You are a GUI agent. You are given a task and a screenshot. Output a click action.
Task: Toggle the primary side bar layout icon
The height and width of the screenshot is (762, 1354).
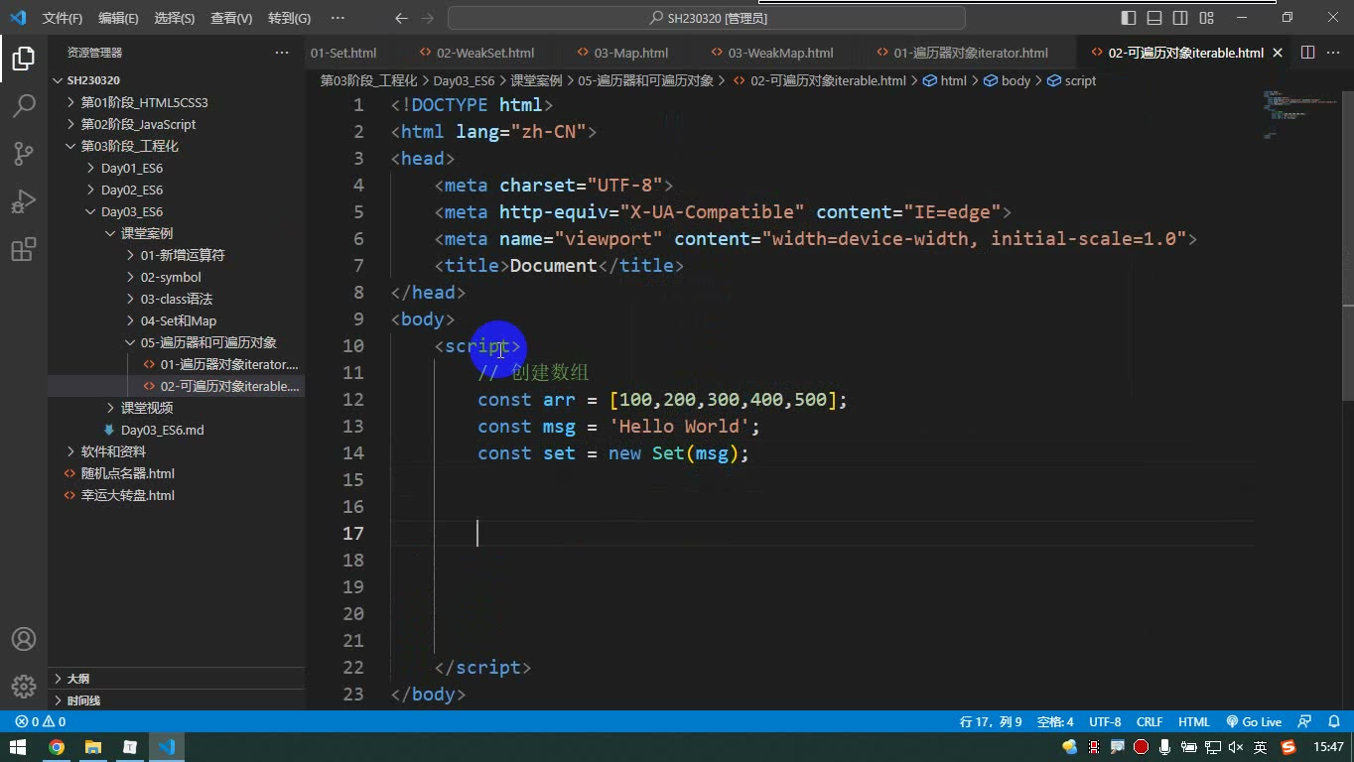(1129, 18)
